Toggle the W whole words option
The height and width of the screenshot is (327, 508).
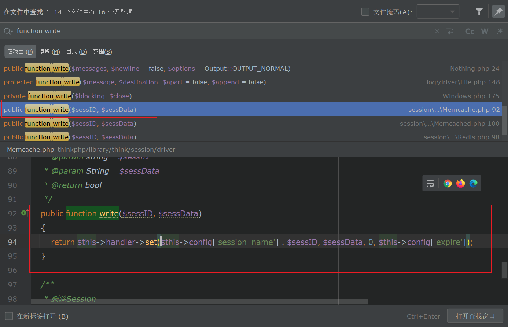[485, 32]
